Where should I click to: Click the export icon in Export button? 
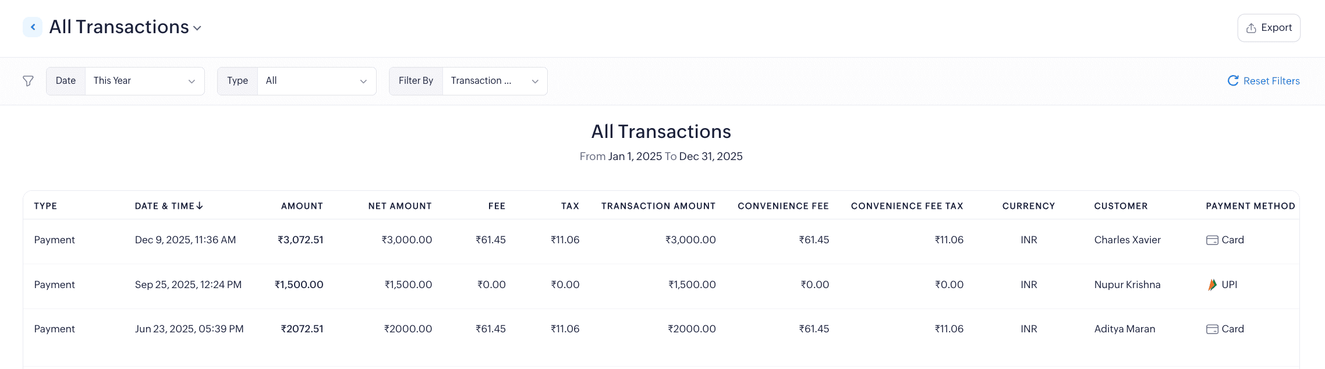coord(1251,28)
